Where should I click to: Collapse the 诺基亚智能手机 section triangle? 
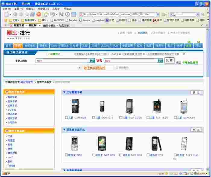[64, 130]
